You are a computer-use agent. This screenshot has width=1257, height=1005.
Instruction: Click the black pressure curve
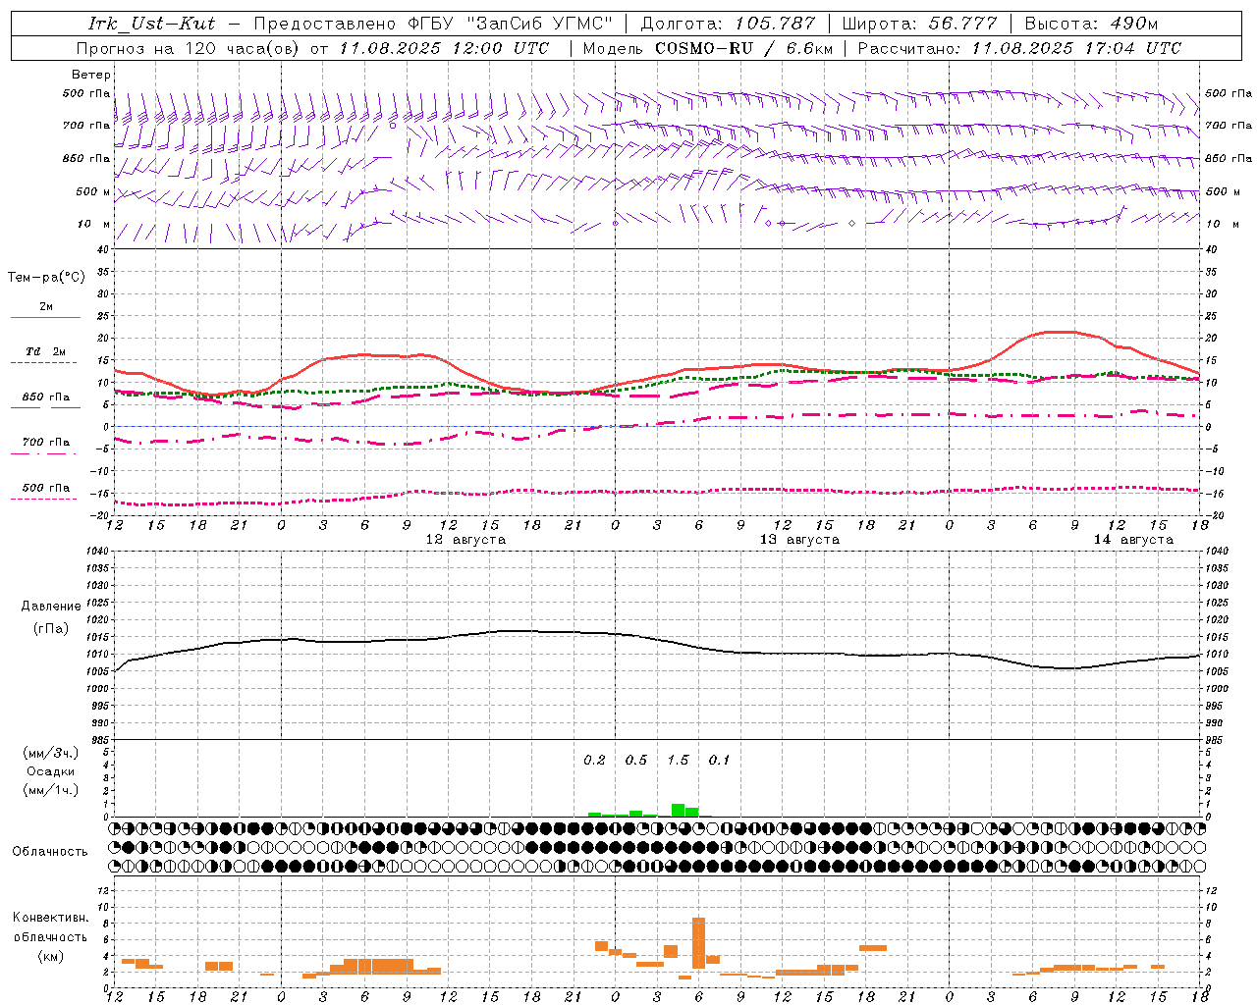point(658,639)
